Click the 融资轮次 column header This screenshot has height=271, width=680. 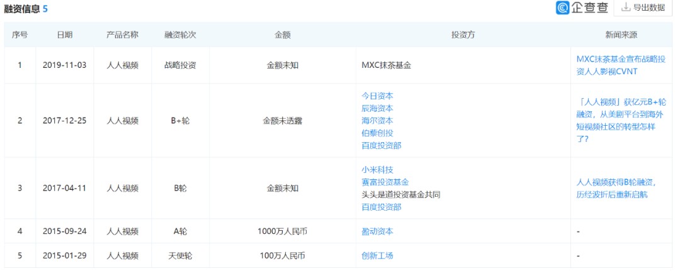(180, 35)
